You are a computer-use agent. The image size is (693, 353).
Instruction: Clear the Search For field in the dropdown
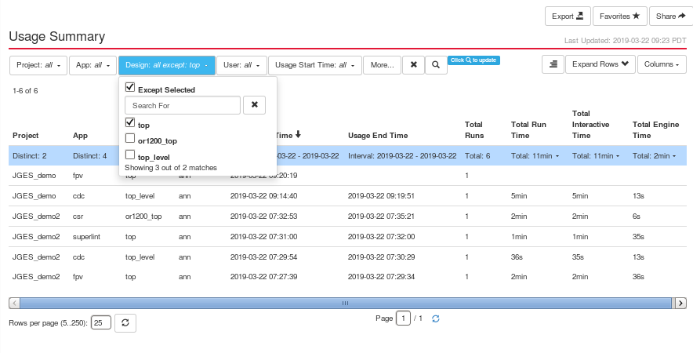point(254,105)
